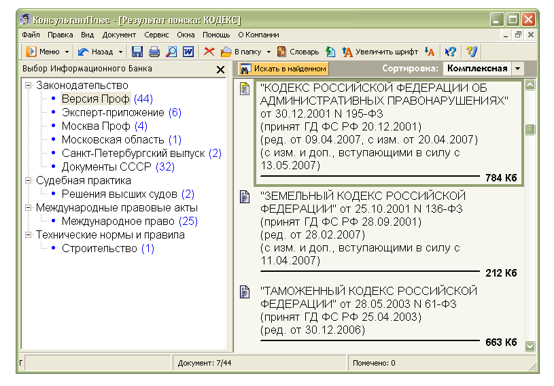Open the В папку dropdown arrow

pyautogui.click(x=269, y=52)
